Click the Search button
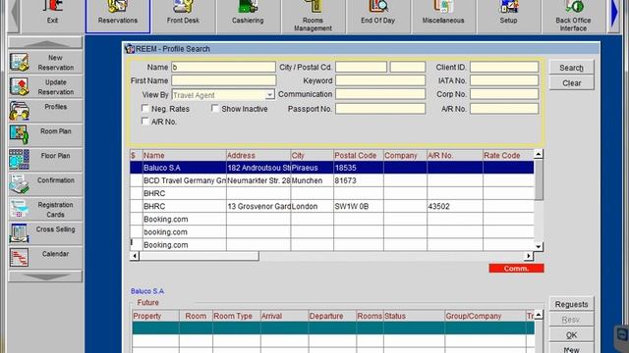This screenshot has width=629, height=353. pos(571,68)
